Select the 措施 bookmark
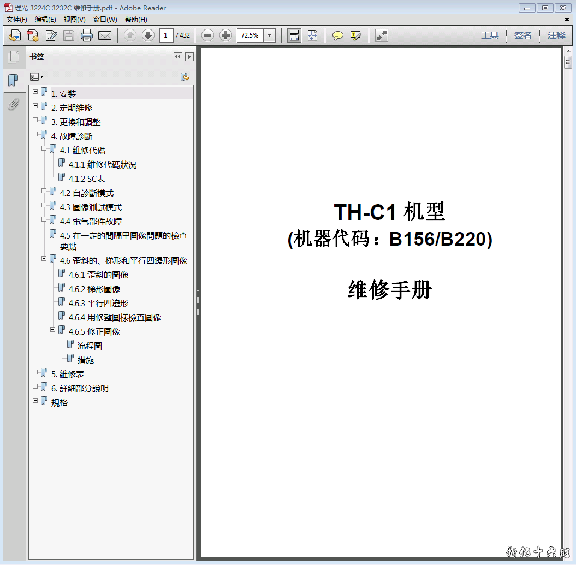The image size is (576, 565). click(x=86, y=360)
